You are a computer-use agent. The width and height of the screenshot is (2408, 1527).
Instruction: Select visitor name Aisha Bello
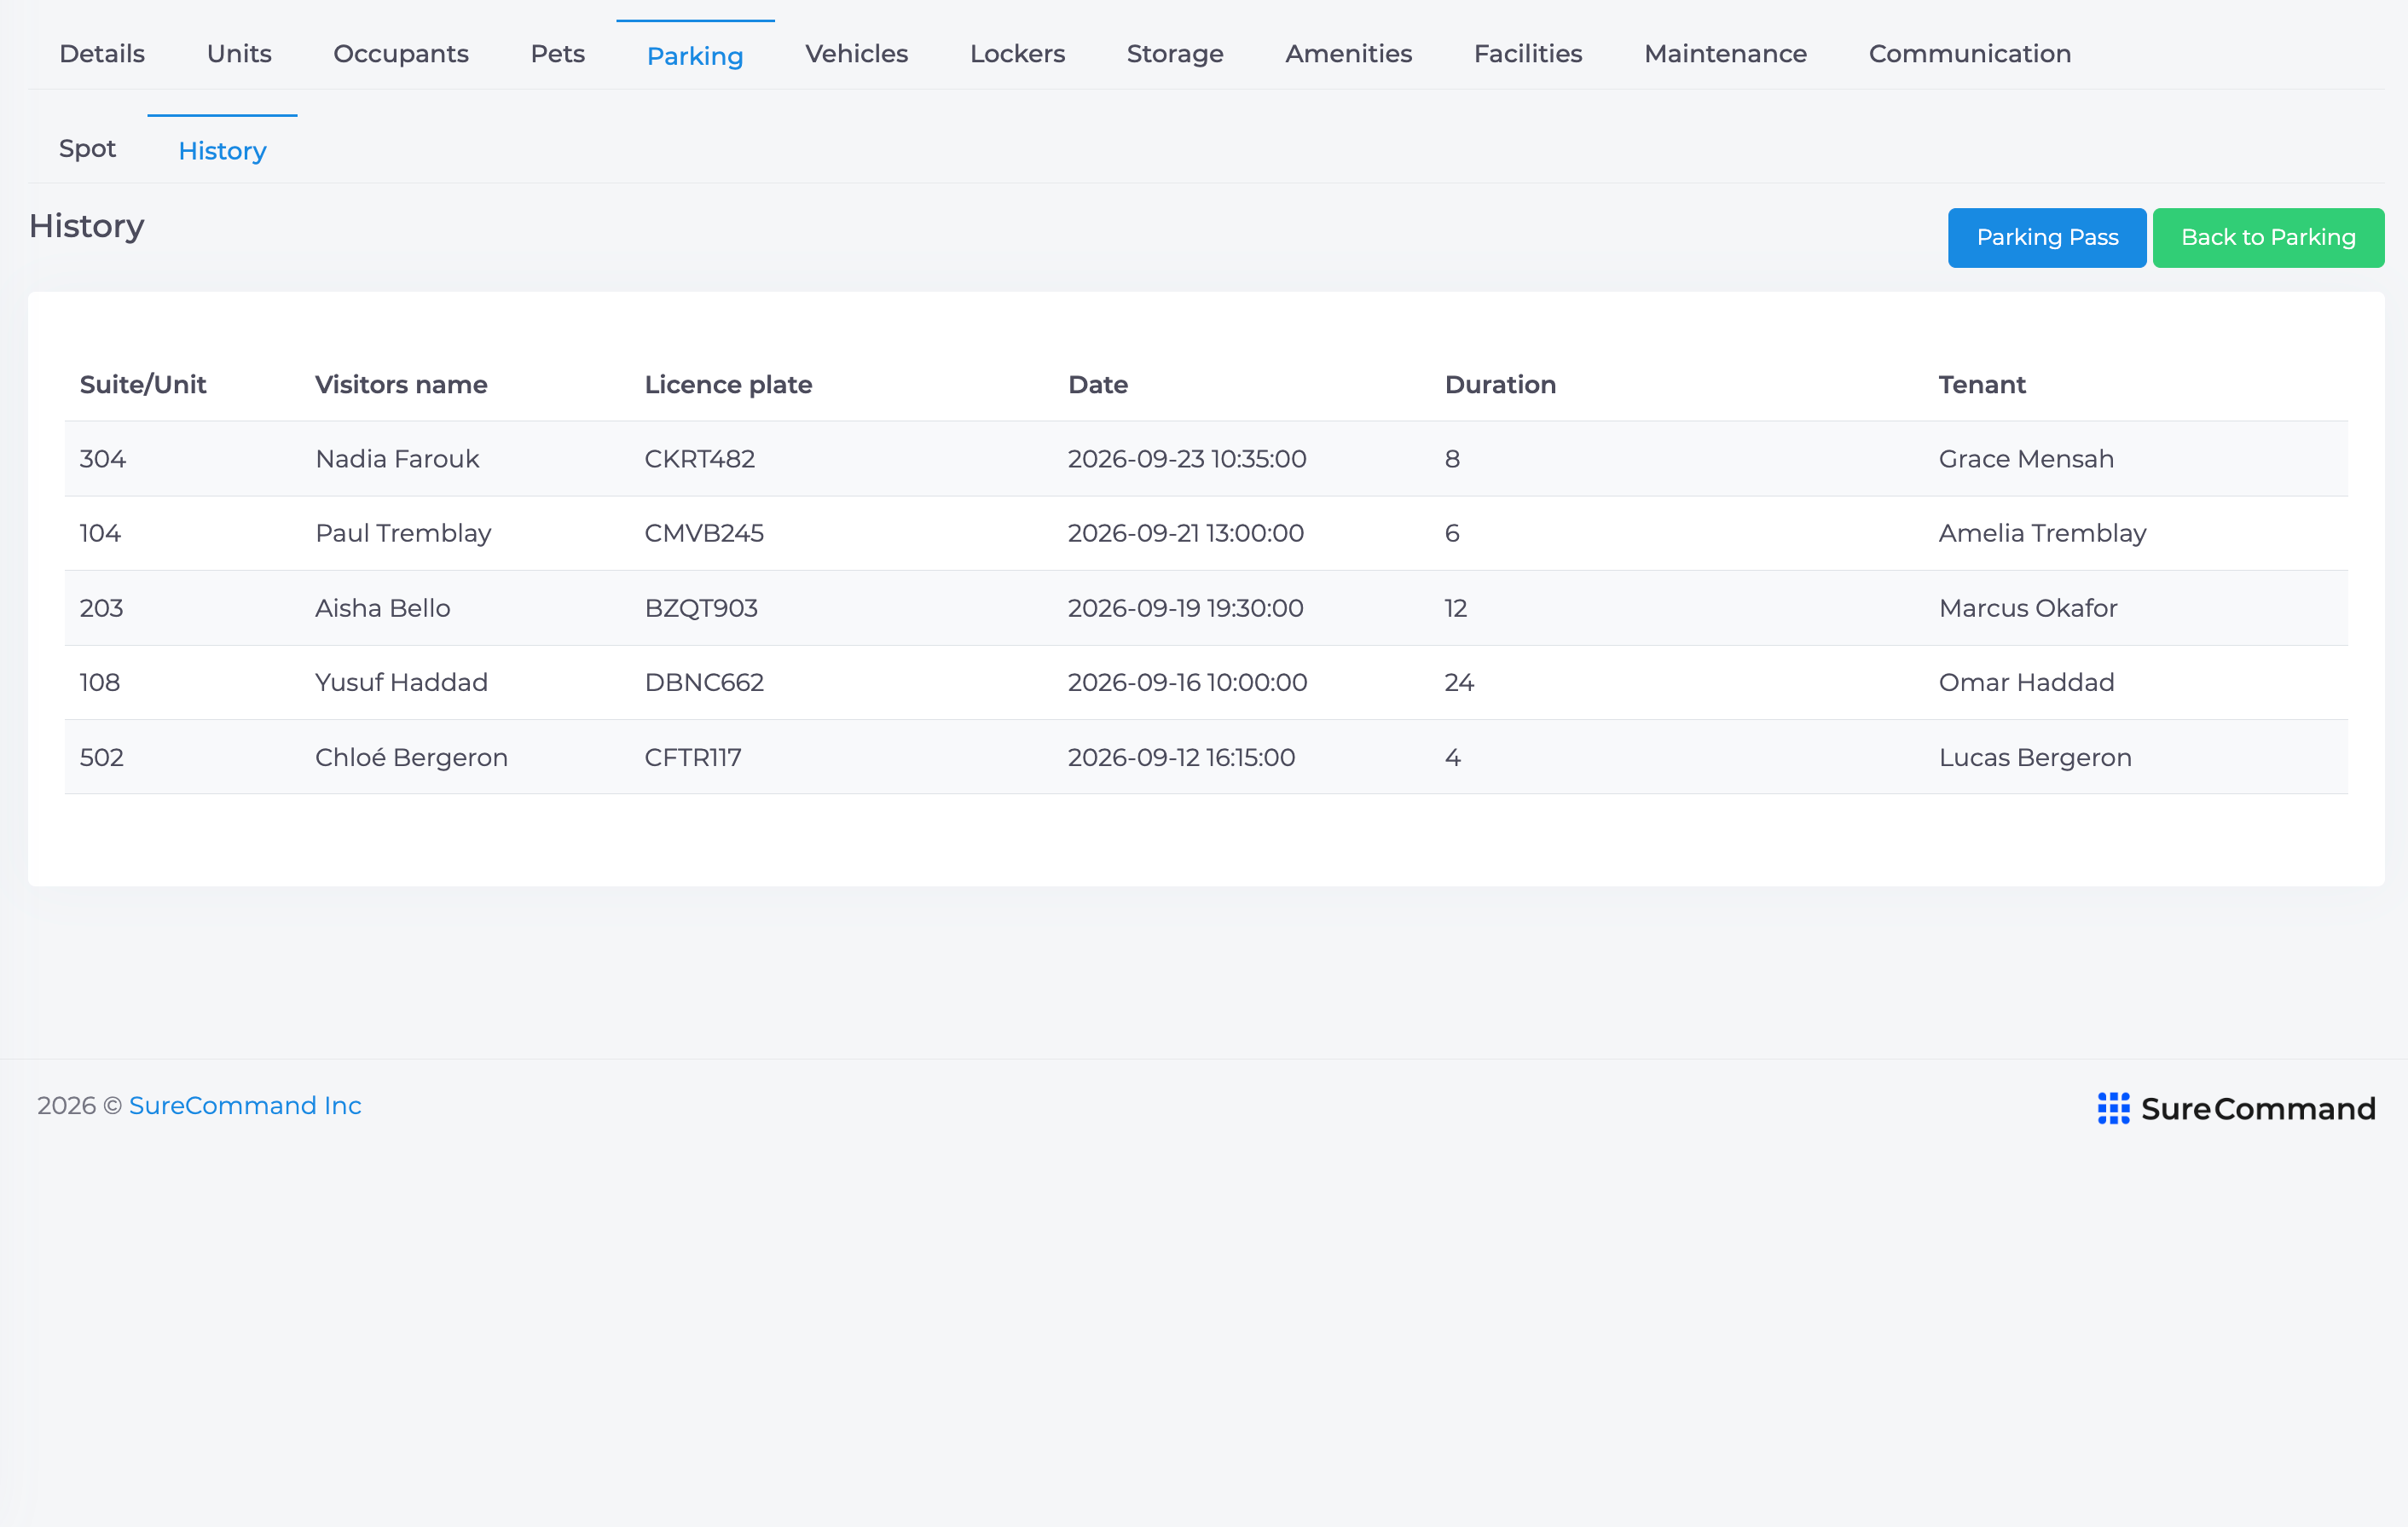point(383,607)
